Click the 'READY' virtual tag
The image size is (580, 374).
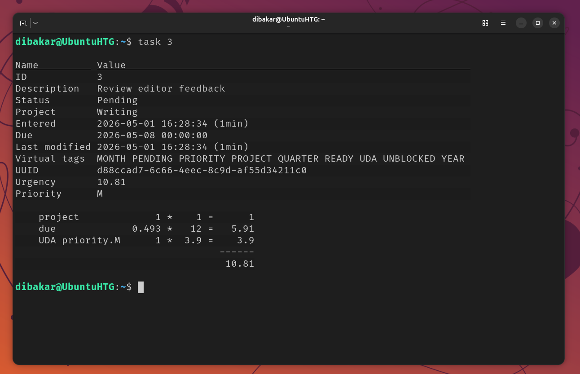click(339, 158)
